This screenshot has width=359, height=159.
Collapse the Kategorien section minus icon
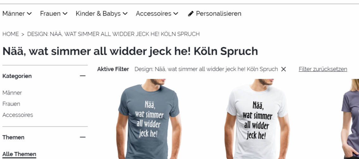[x=83, y=76]
